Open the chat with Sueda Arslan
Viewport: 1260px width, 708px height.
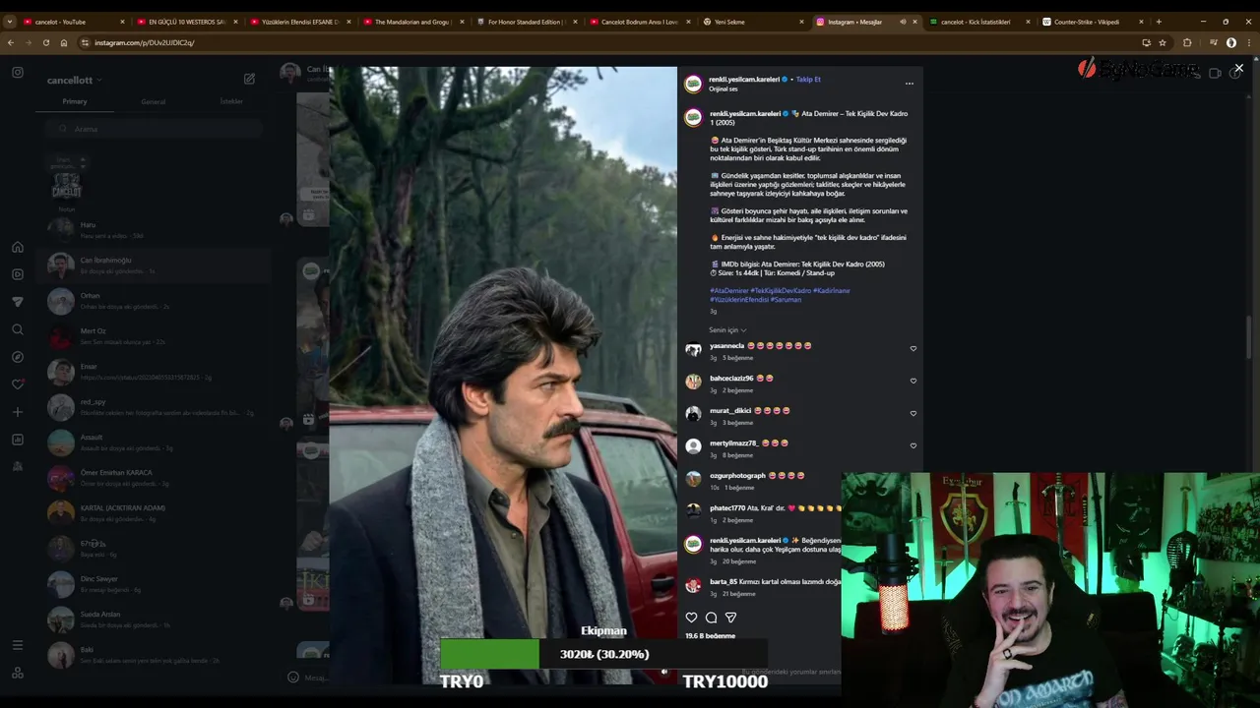[154, 619]
